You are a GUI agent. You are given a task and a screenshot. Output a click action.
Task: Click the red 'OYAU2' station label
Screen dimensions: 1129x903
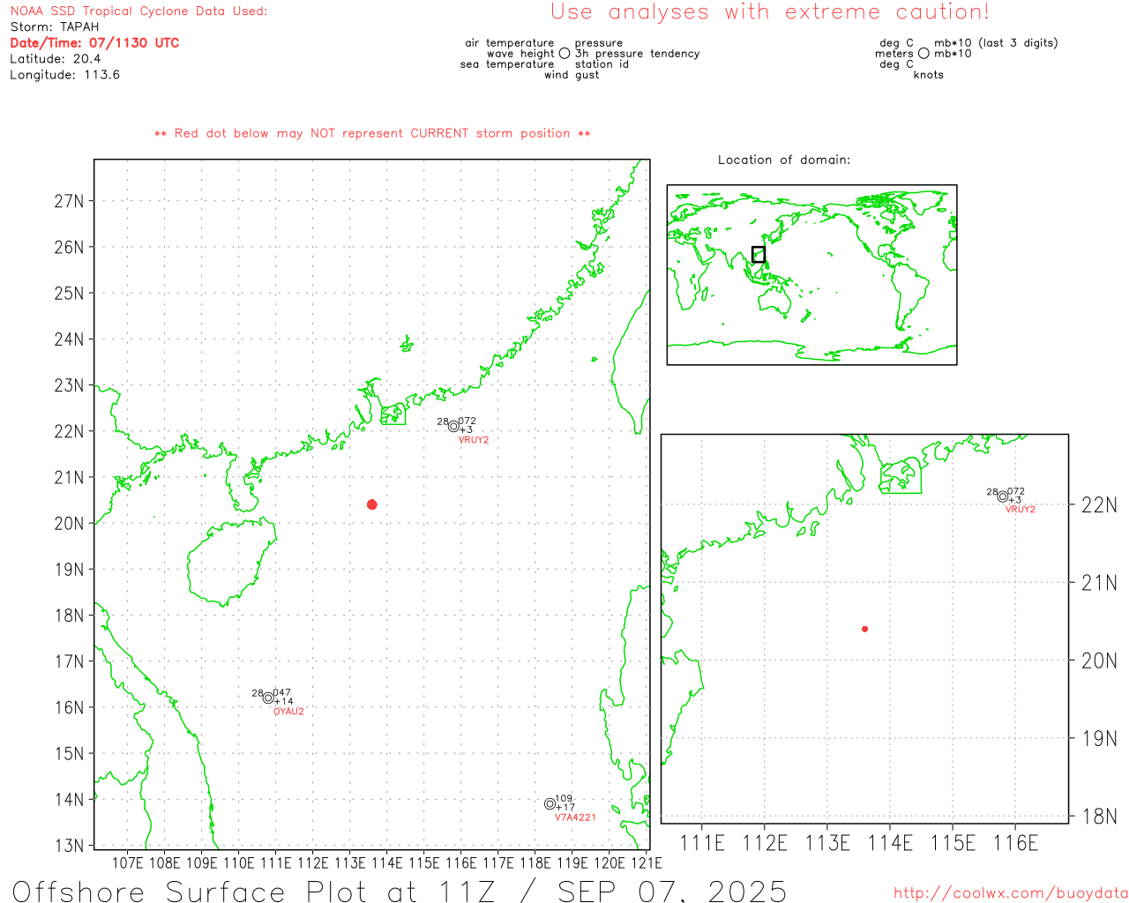tap(288, 712)
